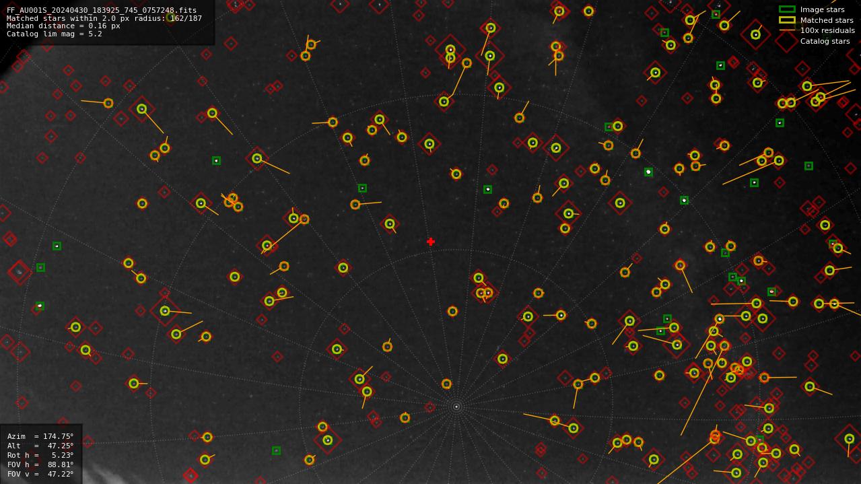The width and height of the screenshot is (861, 484).
Task: Click the yellow Matched stars legend swatch
Action: (x=787, y=20)
